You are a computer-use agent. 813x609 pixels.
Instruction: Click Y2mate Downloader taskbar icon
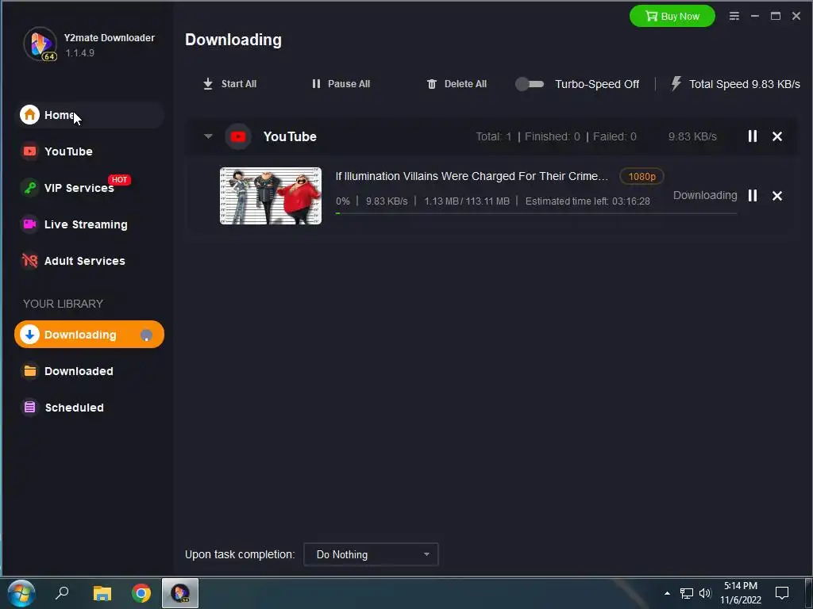coord(180,593)
